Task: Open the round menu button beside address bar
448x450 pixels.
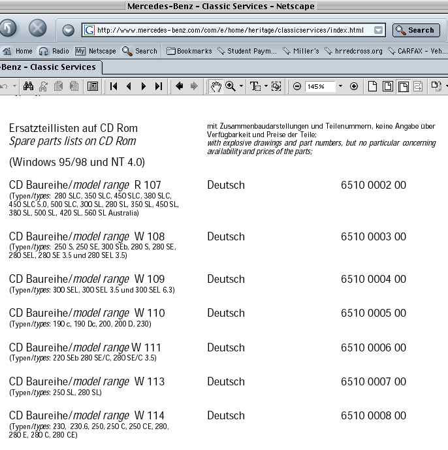Action: click(69, 30)
